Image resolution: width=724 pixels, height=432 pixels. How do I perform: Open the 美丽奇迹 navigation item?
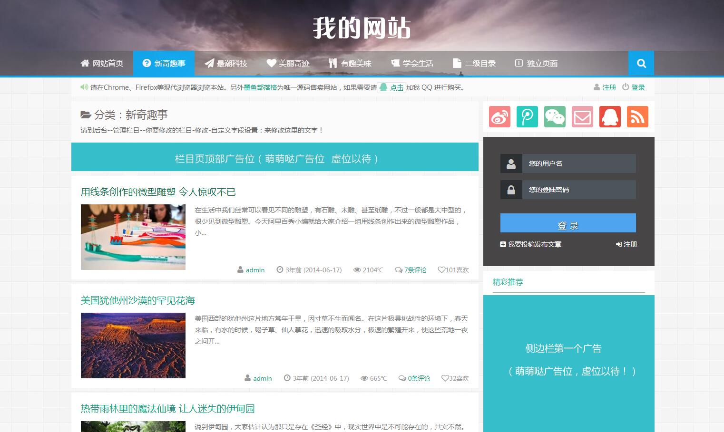[288, 63]
